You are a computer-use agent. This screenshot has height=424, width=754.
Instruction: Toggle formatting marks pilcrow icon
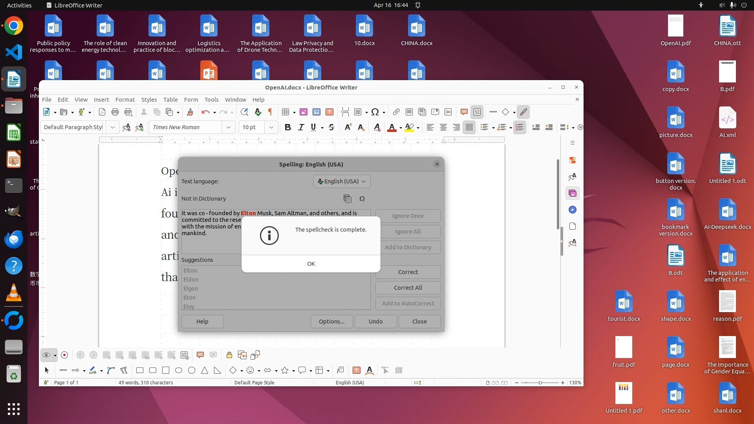[x=270, y=112]
